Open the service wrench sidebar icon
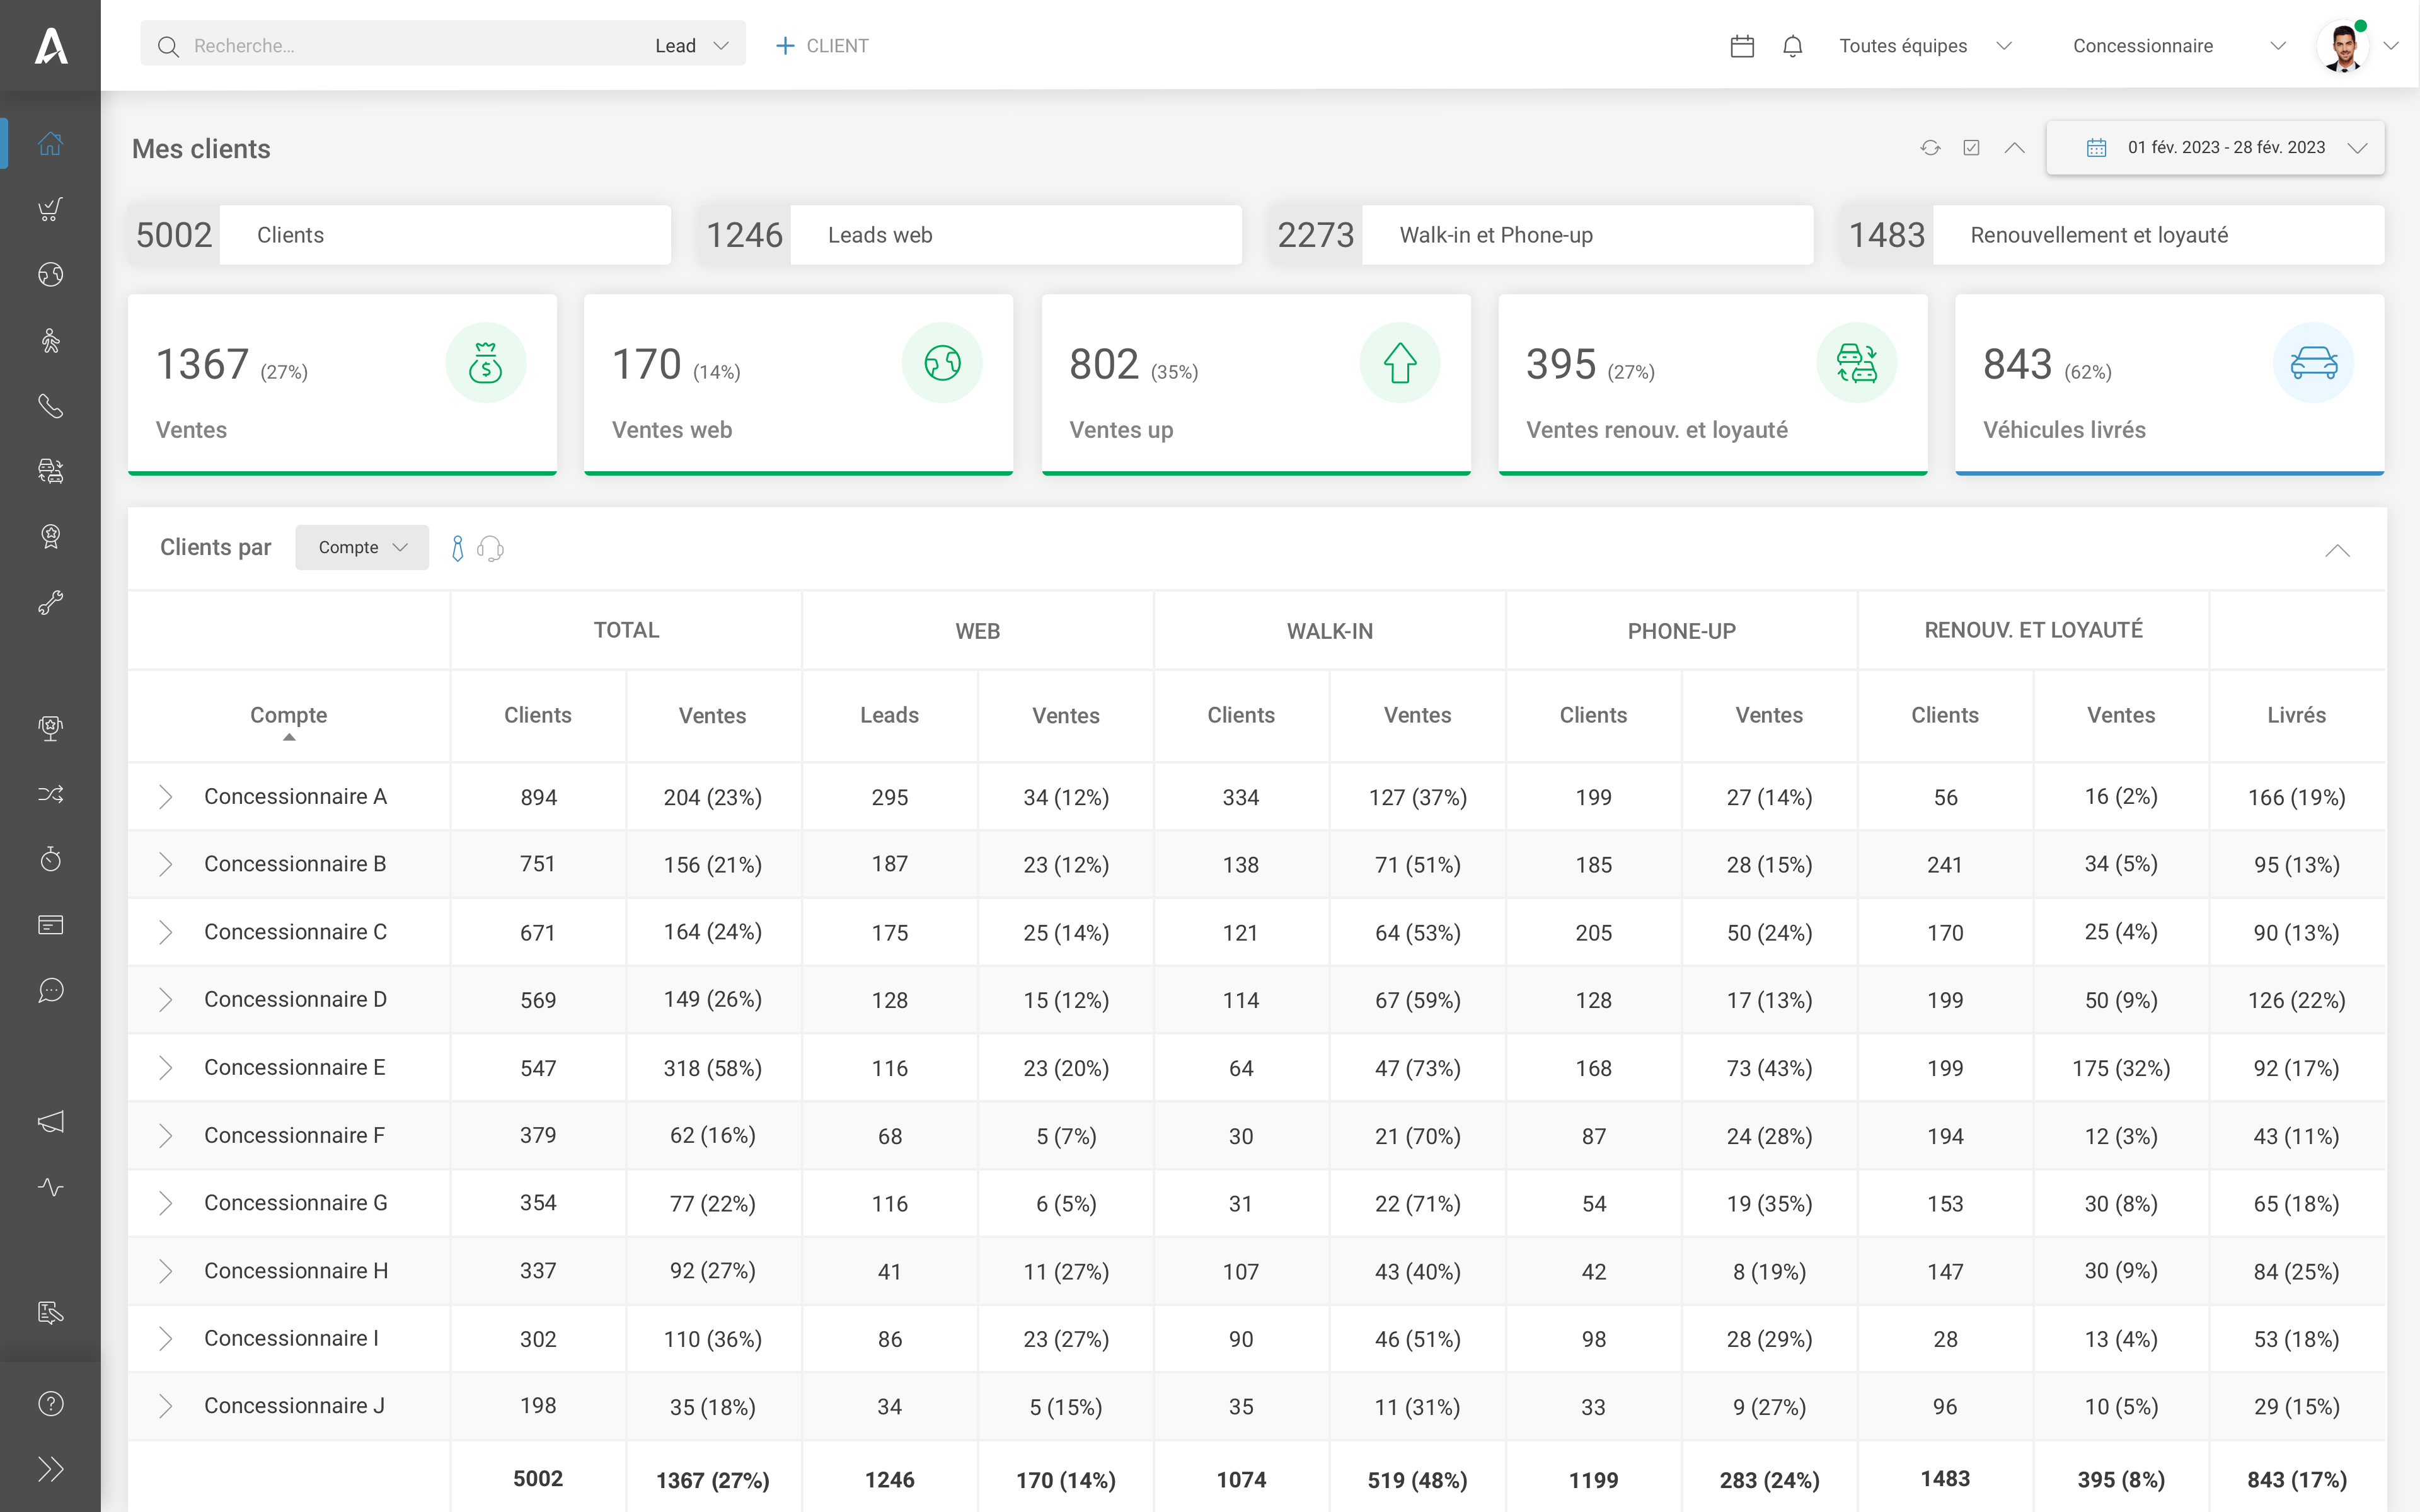 (50, 602)
